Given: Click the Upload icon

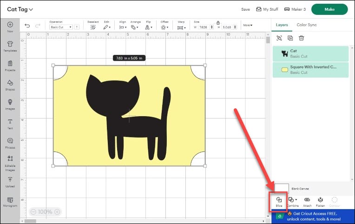Looking at the screenshot, I should pos(10,181).
